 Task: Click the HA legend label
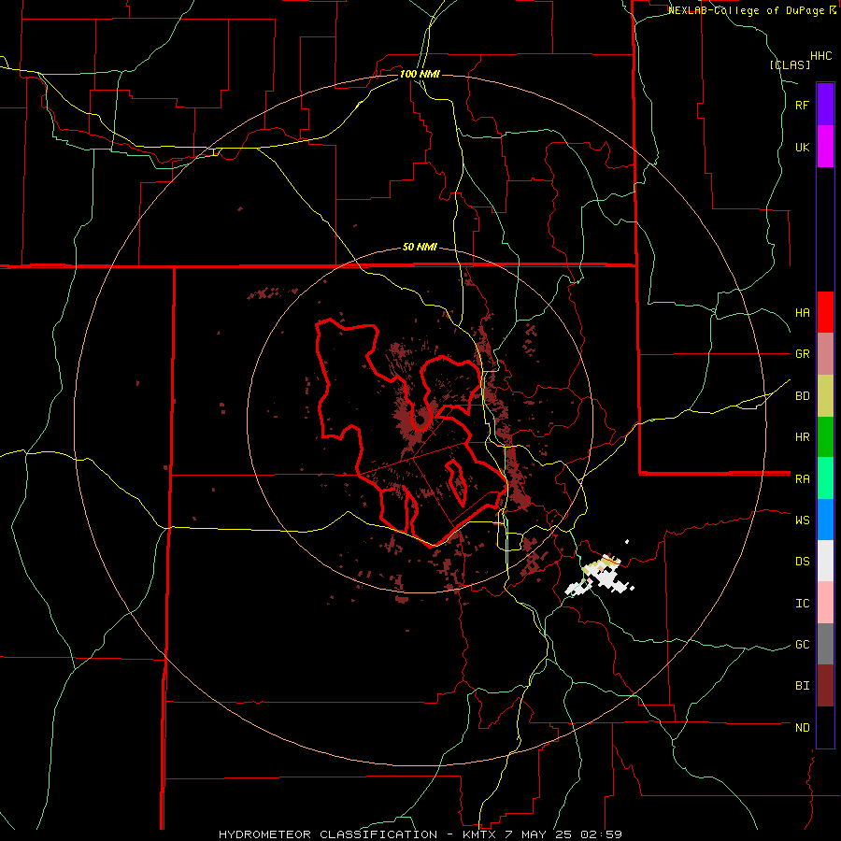tap(803, 313)
